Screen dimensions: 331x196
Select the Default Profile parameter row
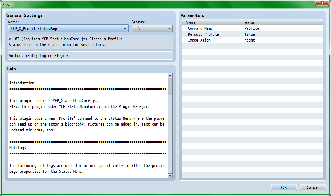tap(253, 34)
